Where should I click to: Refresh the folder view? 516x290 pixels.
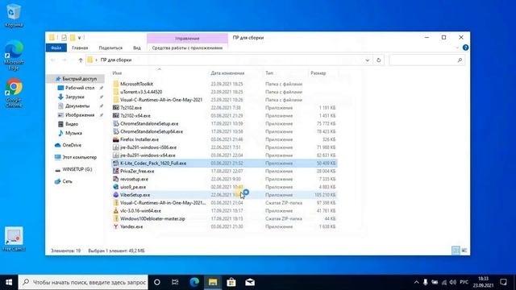(378, 60)
